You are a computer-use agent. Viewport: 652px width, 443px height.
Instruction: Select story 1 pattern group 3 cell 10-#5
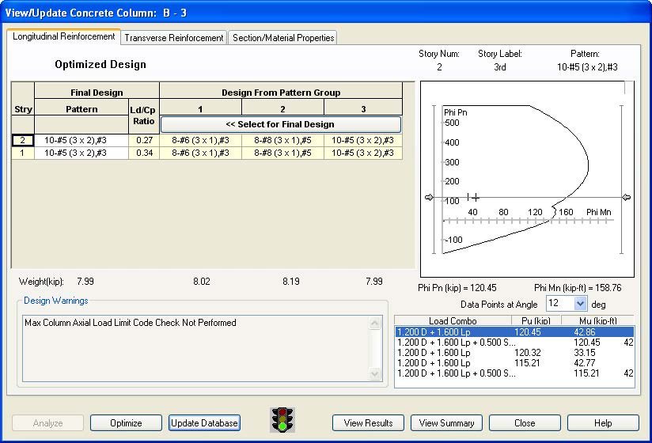(x=363, y=153)
